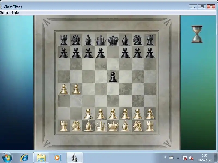Viewport: 218px width, 163px height.
Task: Select the black king
Action: (x=113, y=40)
